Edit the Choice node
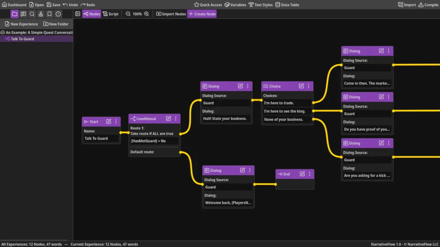The height and width of the screenshot is (247, 440). pyautogui.click(x=302, y=86)
